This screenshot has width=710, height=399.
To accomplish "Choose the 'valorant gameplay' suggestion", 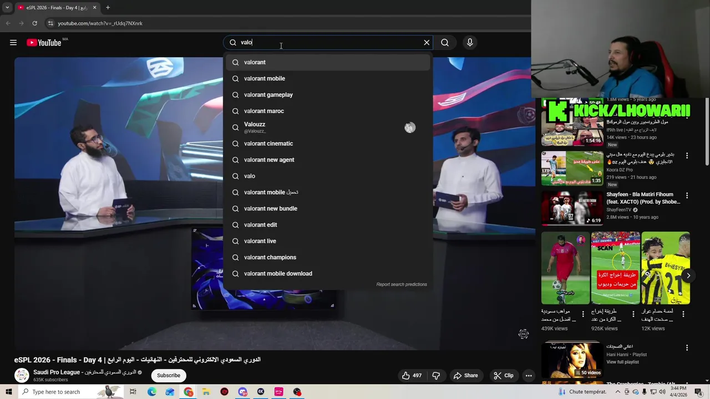I will pos(327,95).
